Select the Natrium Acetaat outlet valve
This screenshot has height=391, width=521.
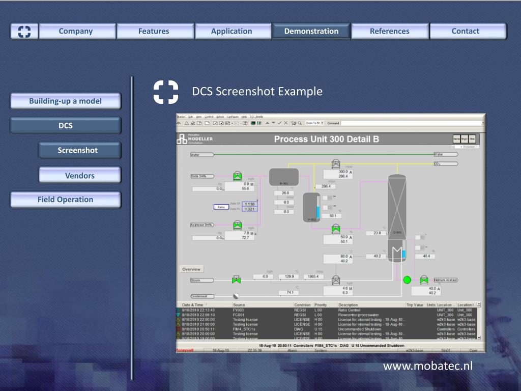click(x=424, y=280)
